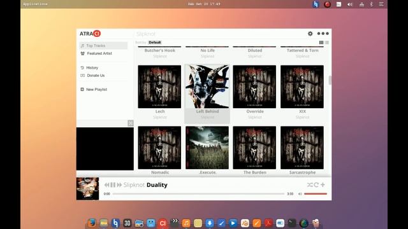Click the Top Tracks music note icon
This screenshot has width=408, height=229.
(82, 46)
